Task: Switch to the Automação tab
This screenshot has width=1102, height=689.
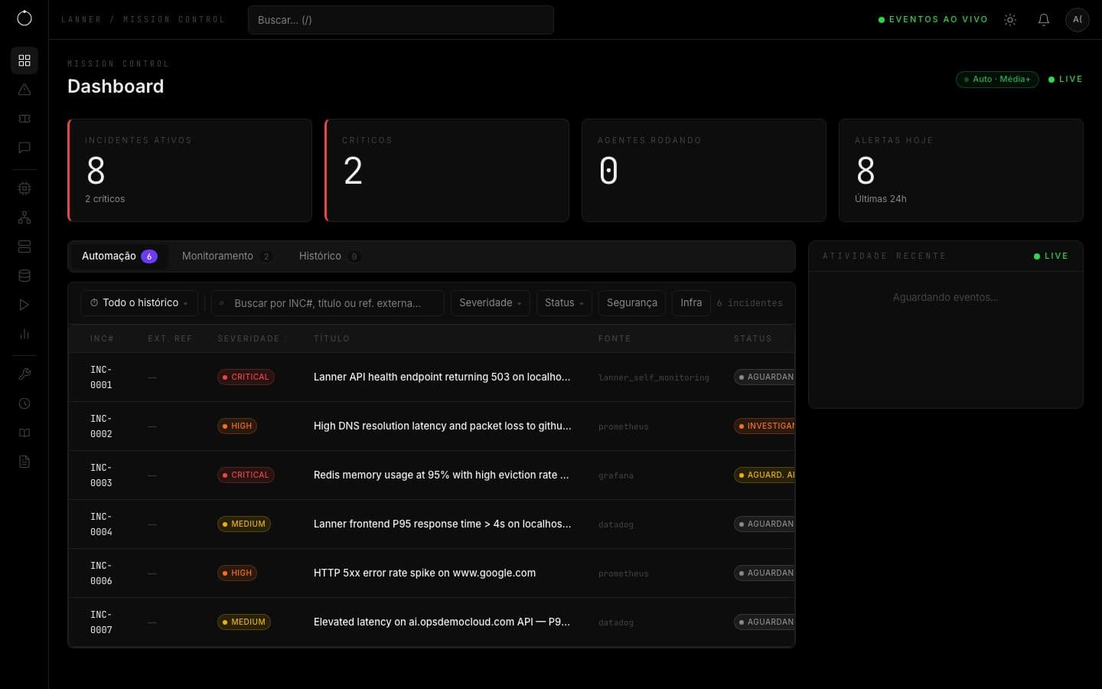Action: coord(119,256)
